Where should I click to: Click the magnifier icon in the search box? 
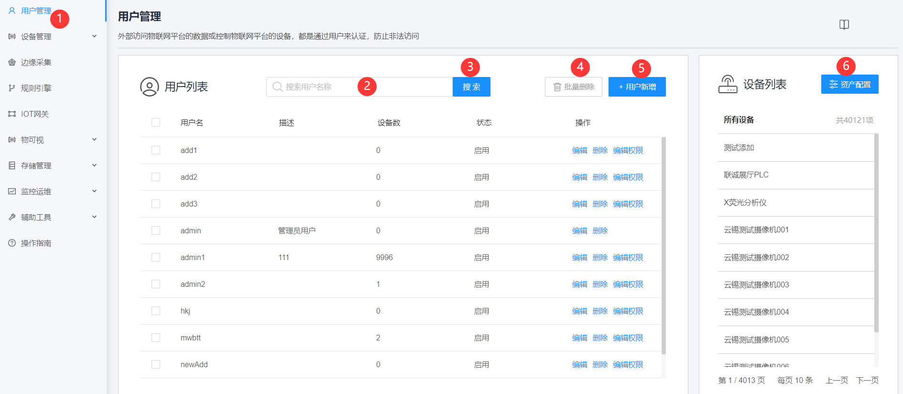[x=277, y=87]
